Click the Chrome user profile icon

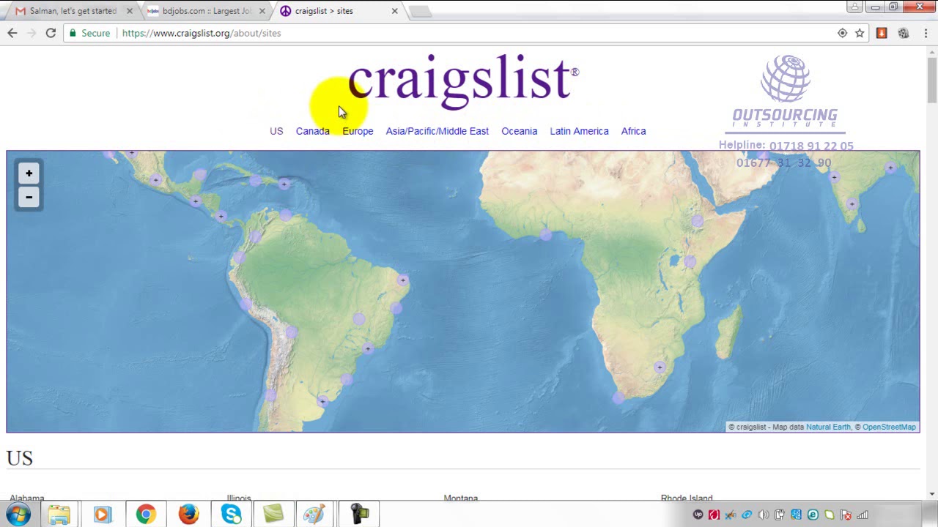854,7
